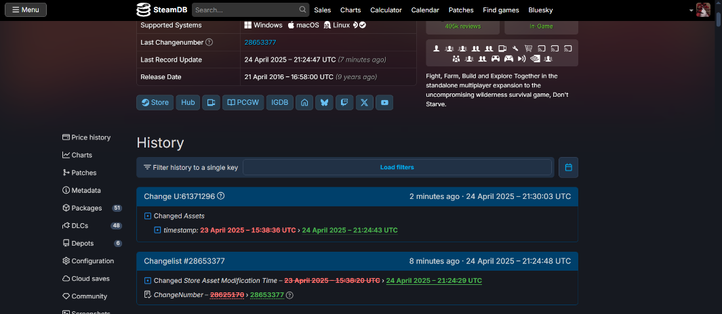The height and width of the screenshot is (314, 722).
Task: Click the Bluesky butterfly icon button
Action: [x=325, y=103]
